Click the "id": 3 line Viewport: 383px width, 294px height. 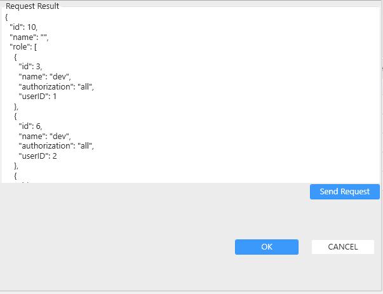tap(30, 67)
